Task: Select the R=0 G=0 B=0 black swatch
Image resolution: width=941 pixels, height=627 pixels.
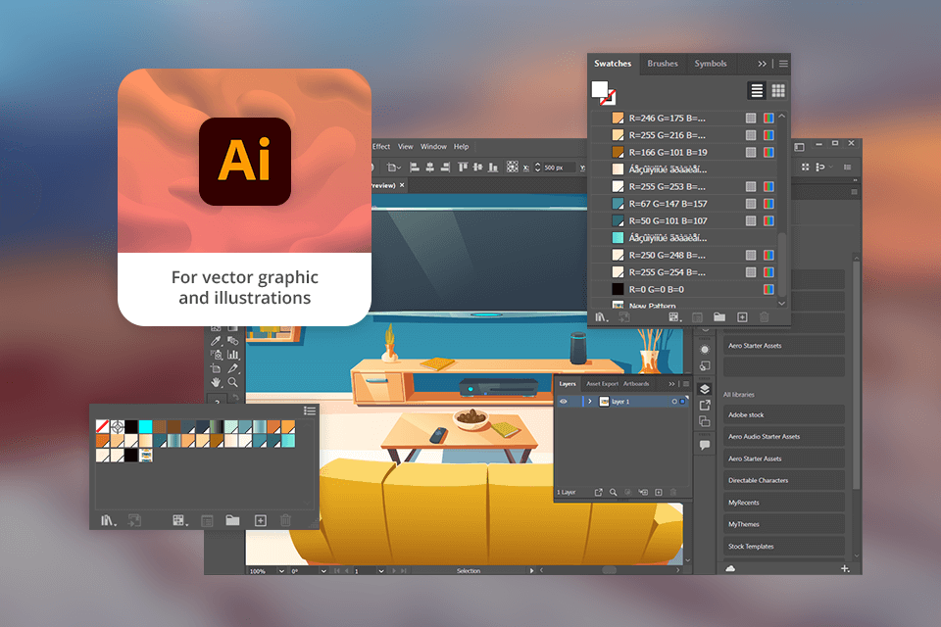Action: point(684,289)
